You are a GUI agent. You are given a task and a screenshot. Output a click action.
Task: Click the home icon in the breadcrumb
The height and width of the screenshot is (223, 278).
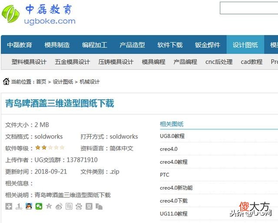(6, 82)
